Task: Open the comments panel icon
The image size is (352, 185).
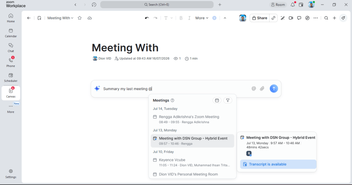Action: click(x=299, y=18)
